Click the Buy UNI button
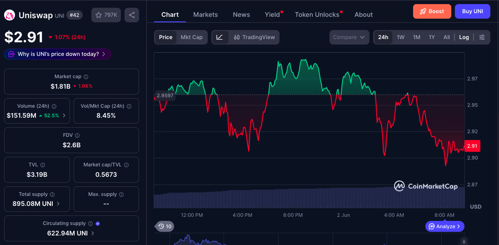 click(x=472, y=11)
